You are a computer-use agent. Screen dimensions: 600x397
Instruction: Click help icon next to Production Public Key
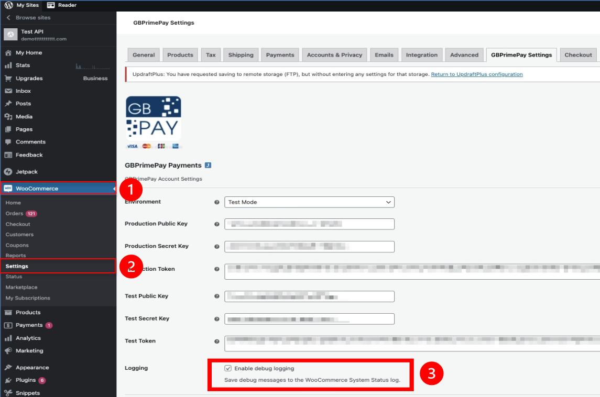(x=216, y=224)
